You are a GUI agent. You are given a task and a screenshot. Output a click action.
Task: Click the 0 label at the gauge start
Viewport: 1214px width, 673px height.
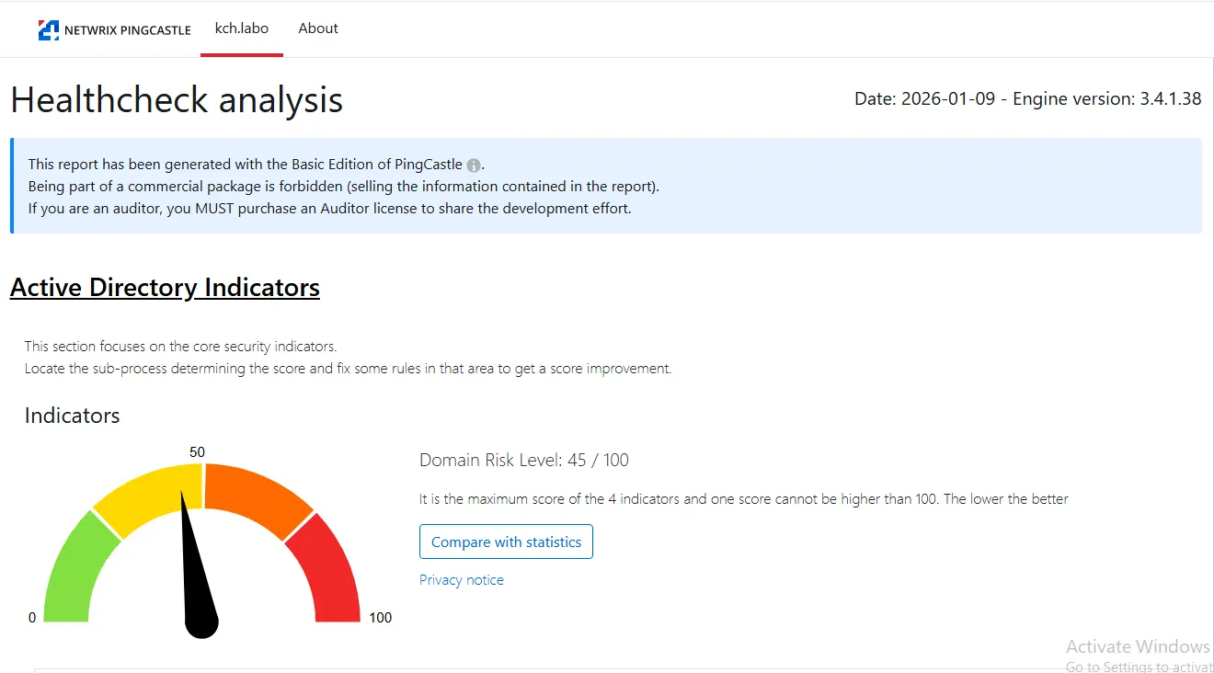click(x=32, y=618)
